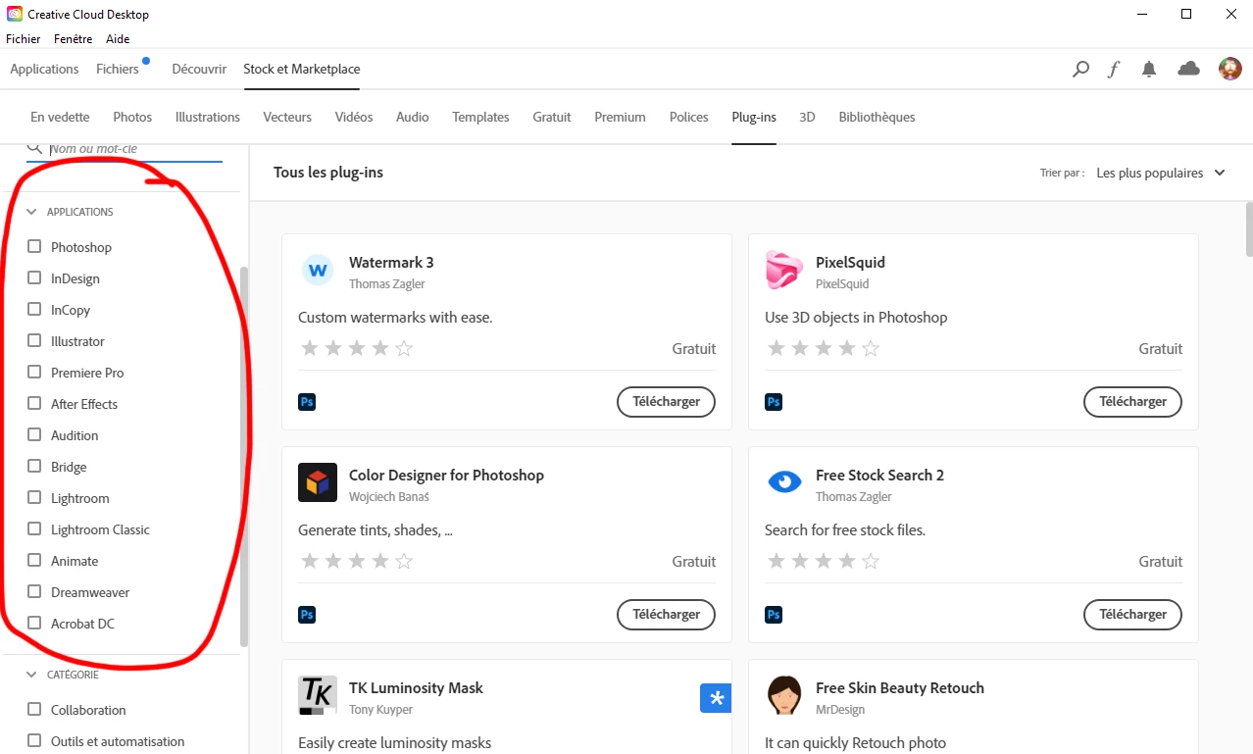Click author name Tony Kuyper
The height and width of the screenshot is (754, 1253).
click(x=380, y=709)
